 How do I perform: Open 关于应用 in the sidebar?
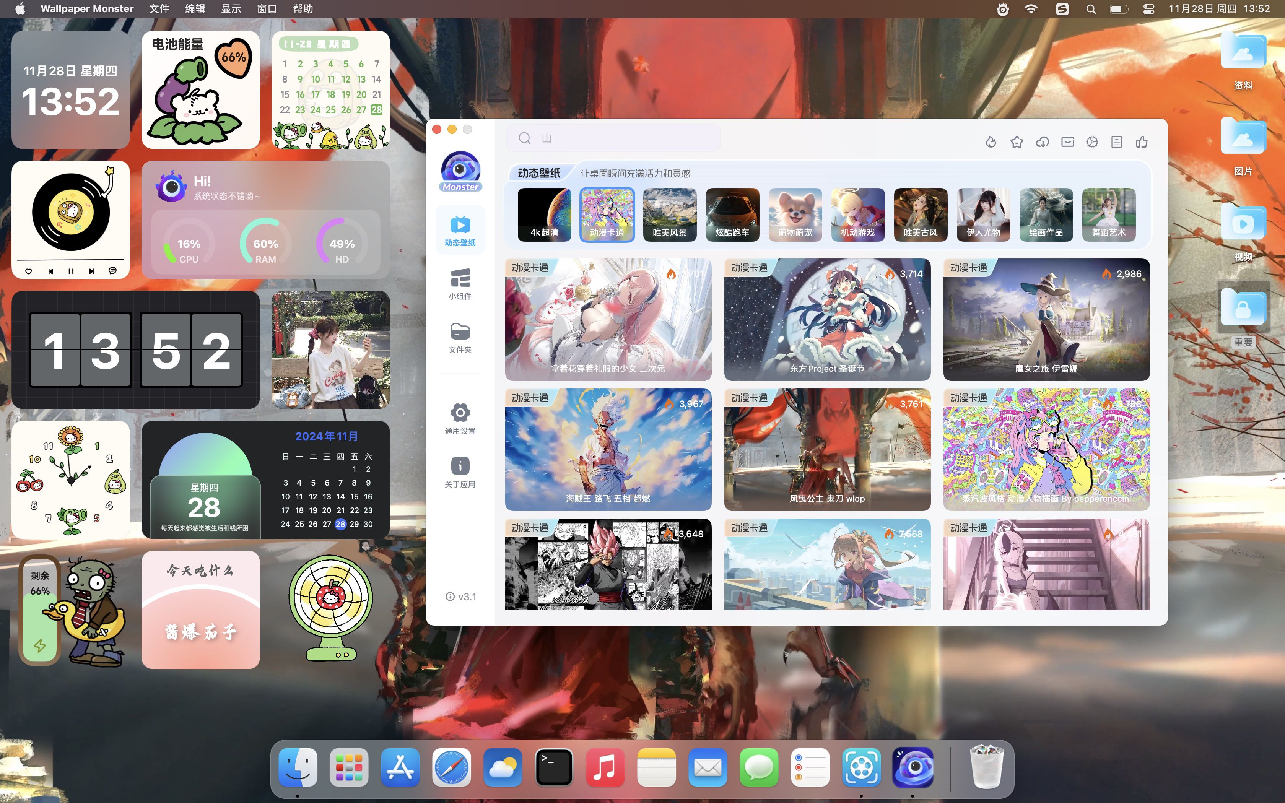click(x=460, y=472)
